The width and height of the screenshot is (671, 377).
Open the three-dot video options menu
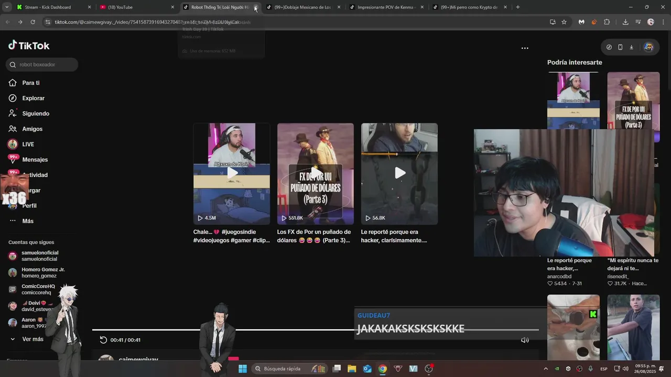[x=525, y=48]
